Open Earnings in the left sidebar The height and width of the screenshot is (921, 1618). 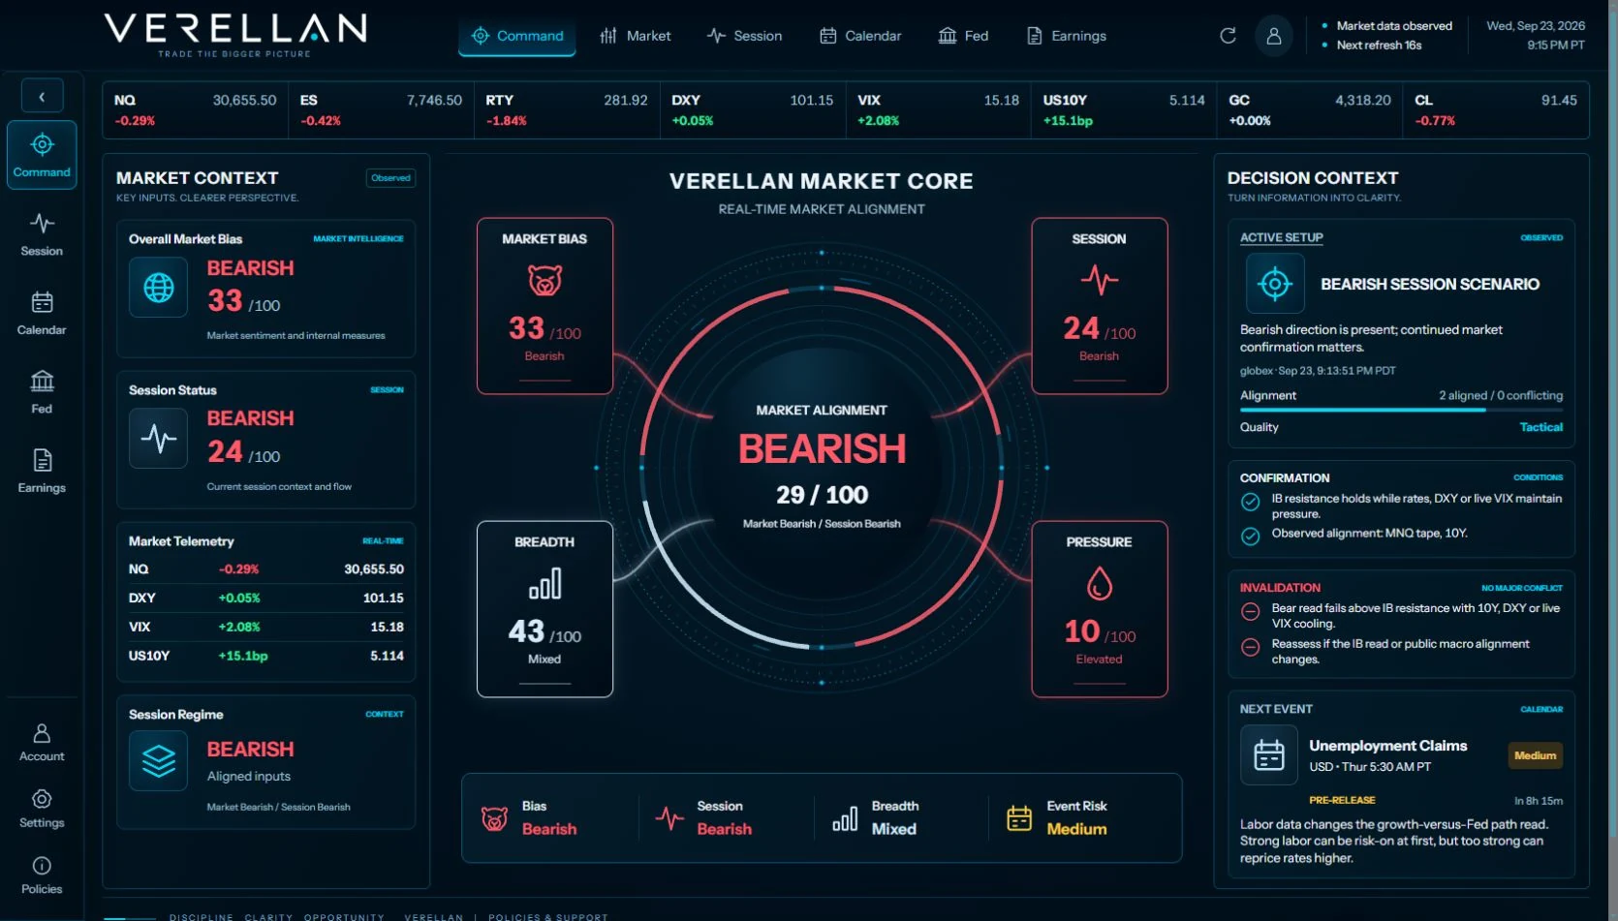click(x=42, y=472)
